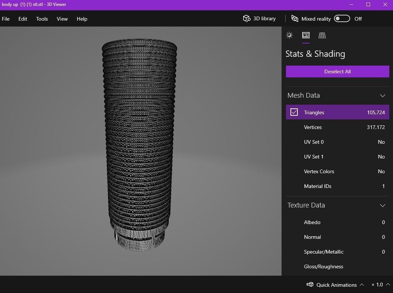Select the Stats & Shading tab icon
393x293 pixels.
pos(306,35)
